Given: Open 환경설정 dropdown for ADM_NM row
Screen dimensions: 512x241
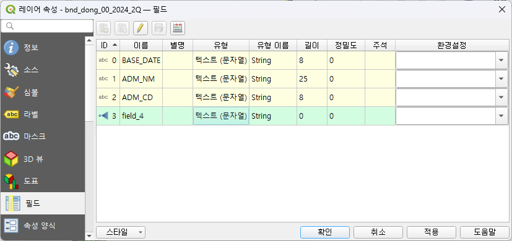Looking at the screenshot, I should (501, 79).
